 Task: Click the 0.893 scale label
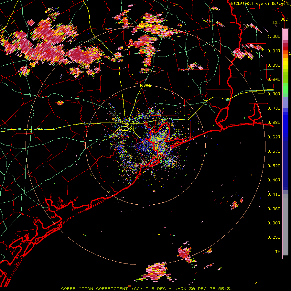274,65
